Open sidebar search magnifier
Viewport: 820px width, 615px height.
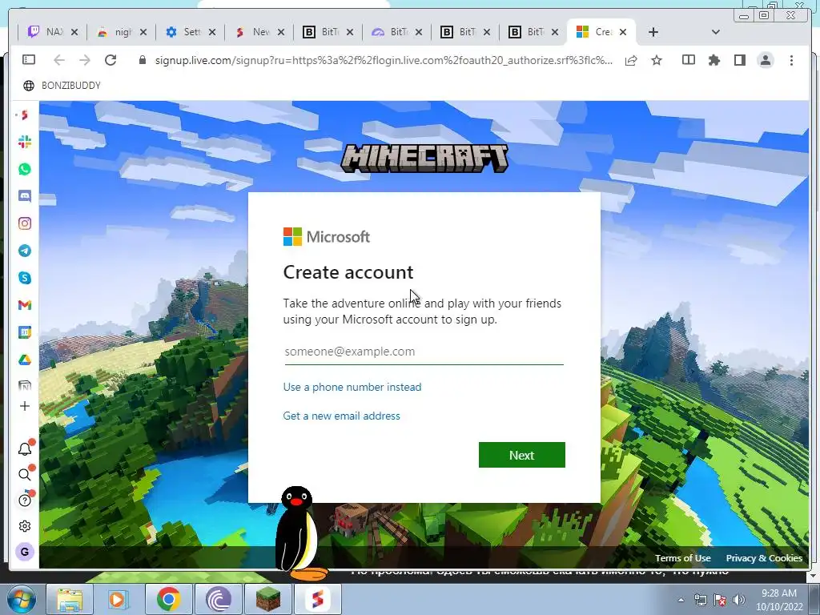pos(25,474)
